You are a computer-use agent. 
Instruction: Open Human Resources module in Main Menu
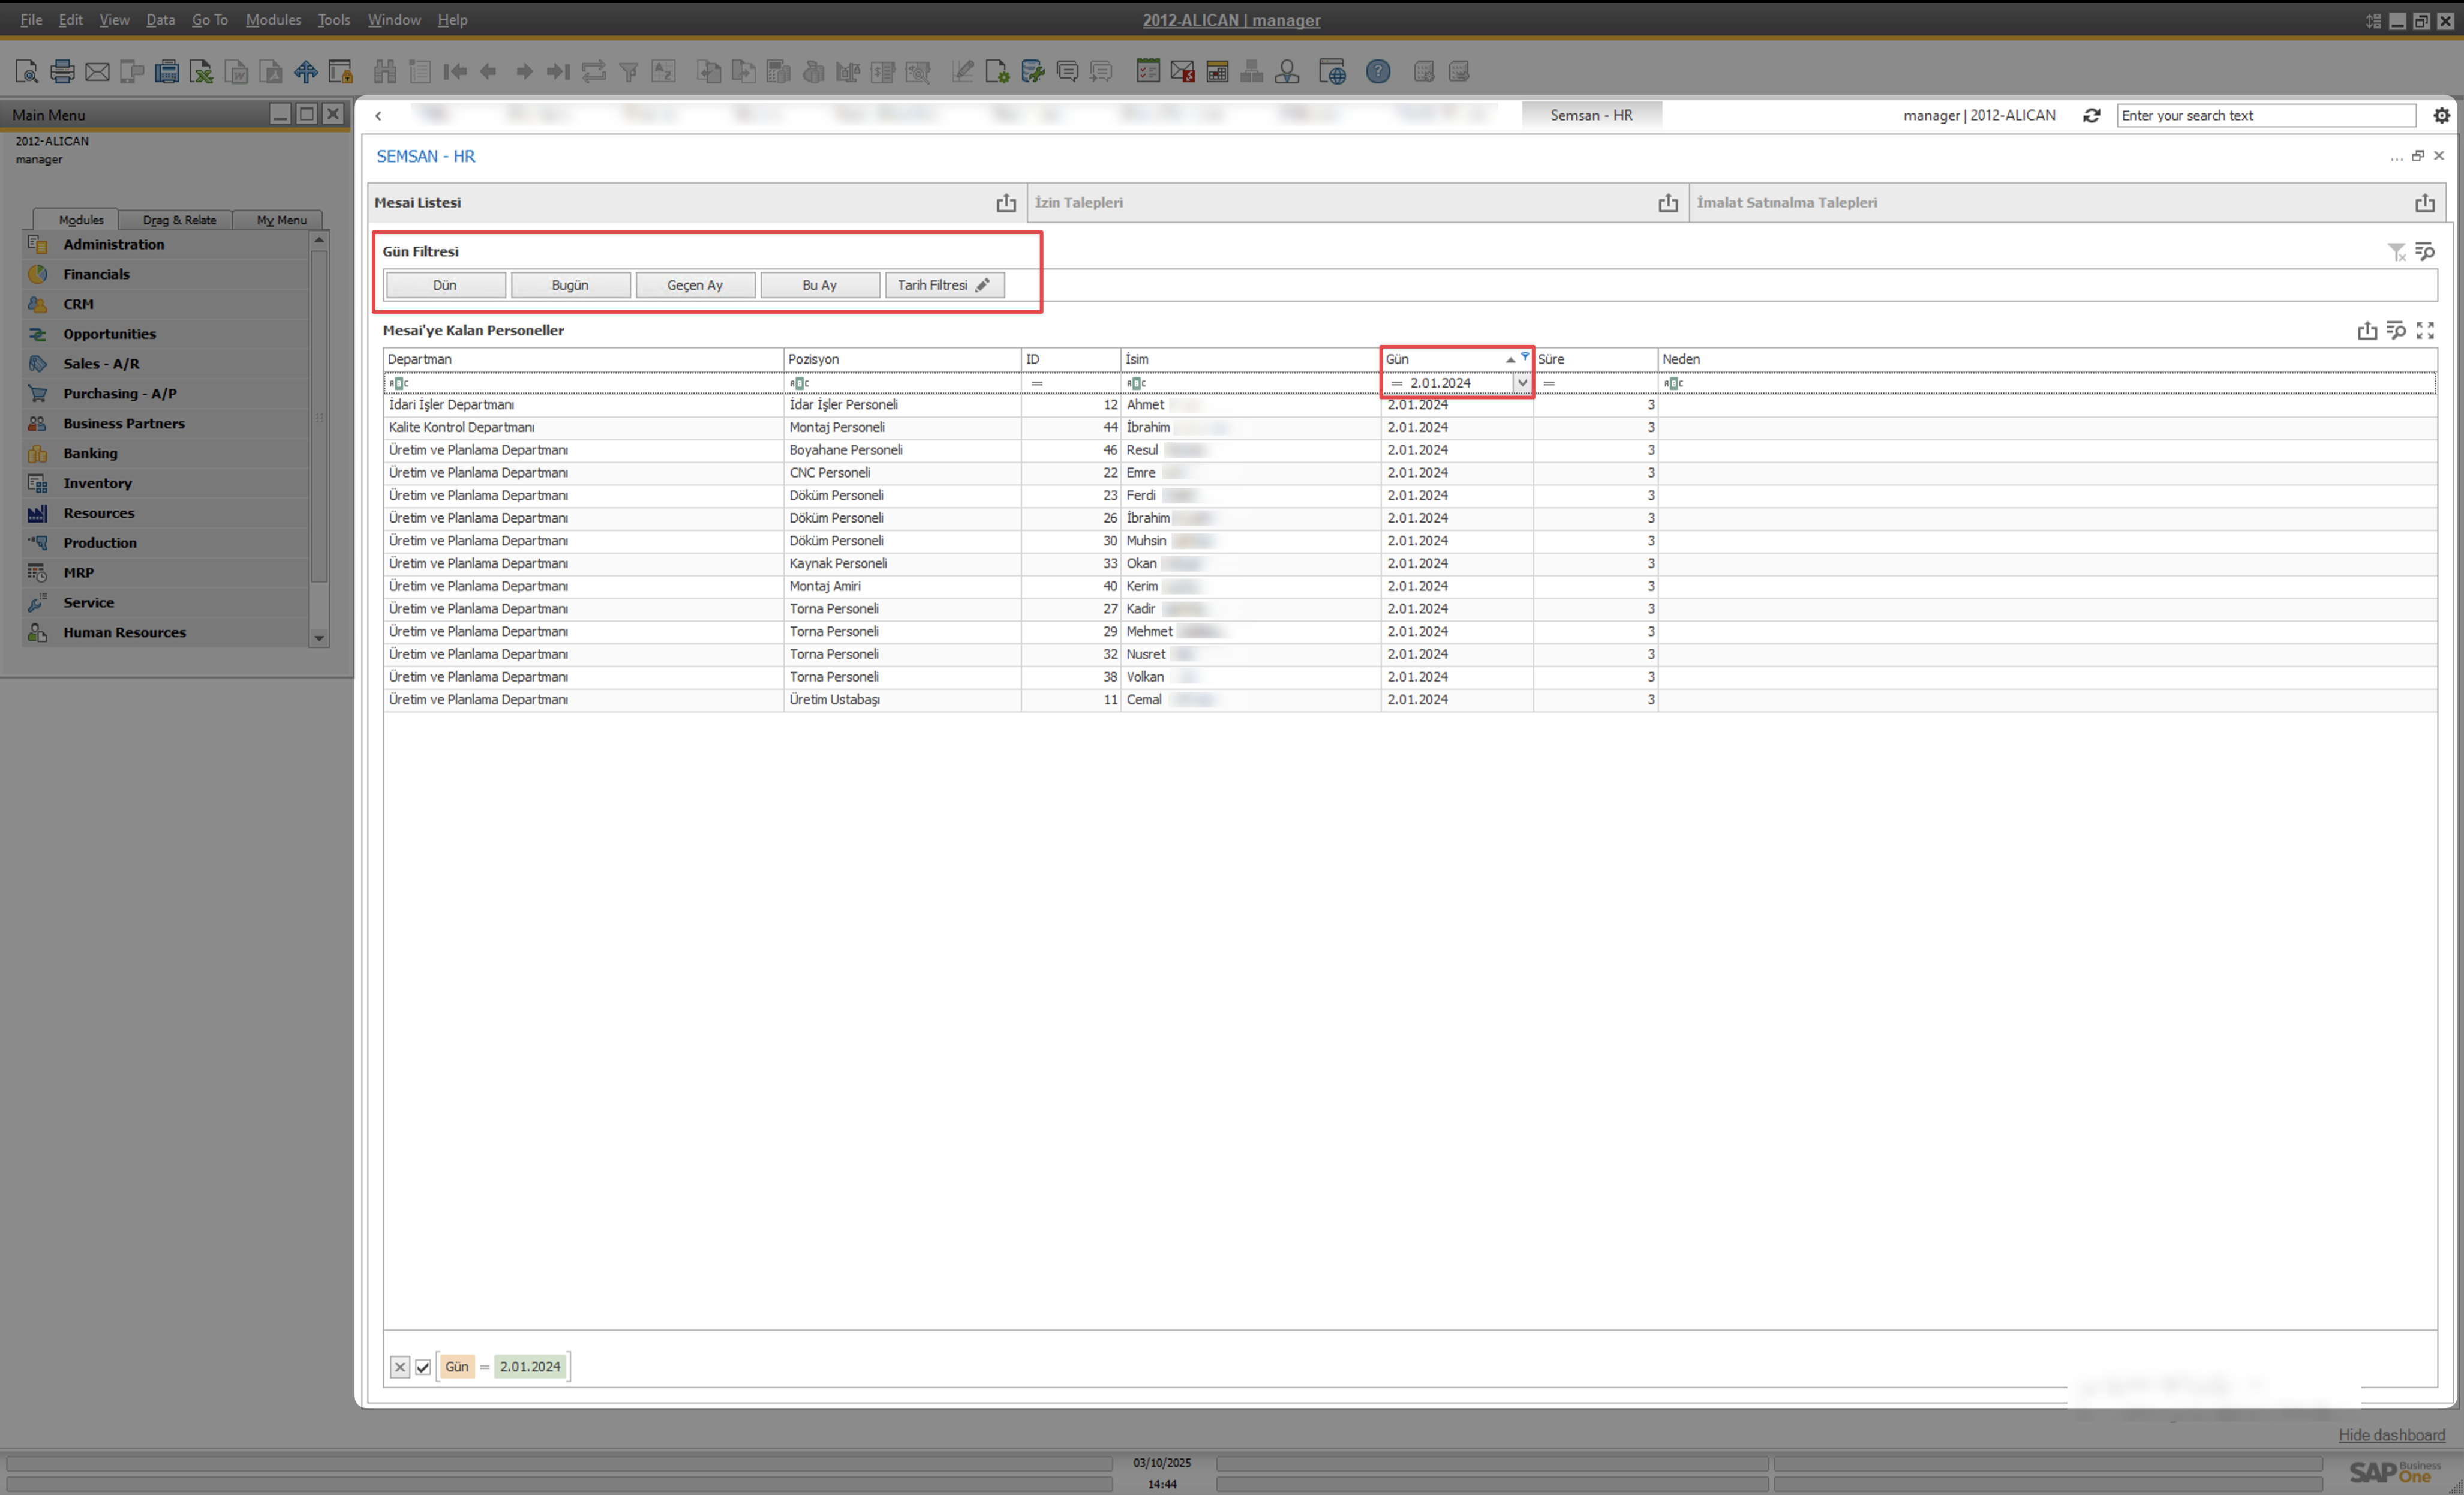tap(124, 632)
